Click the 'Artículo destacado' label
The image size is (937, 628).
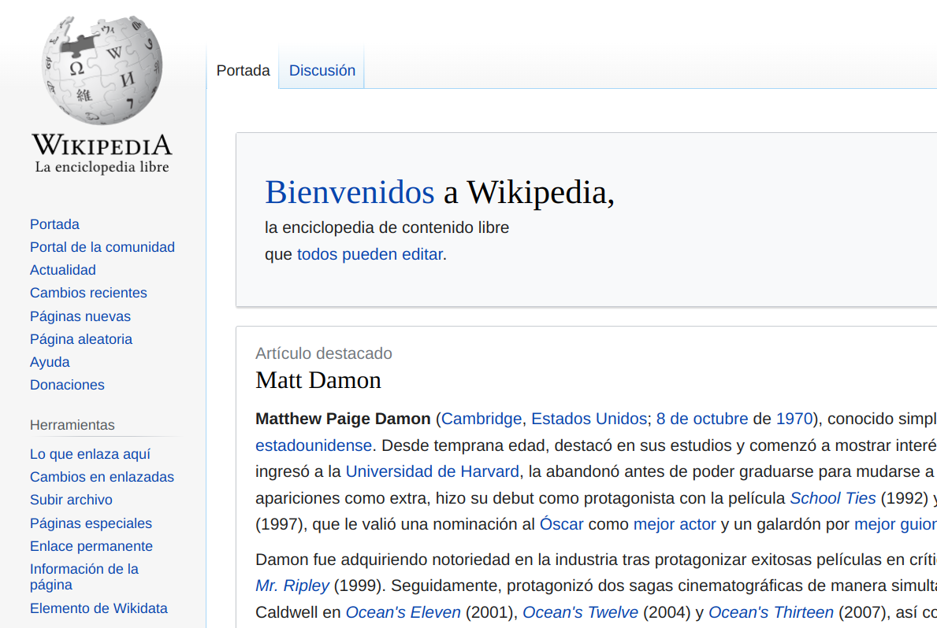(324, 353)
